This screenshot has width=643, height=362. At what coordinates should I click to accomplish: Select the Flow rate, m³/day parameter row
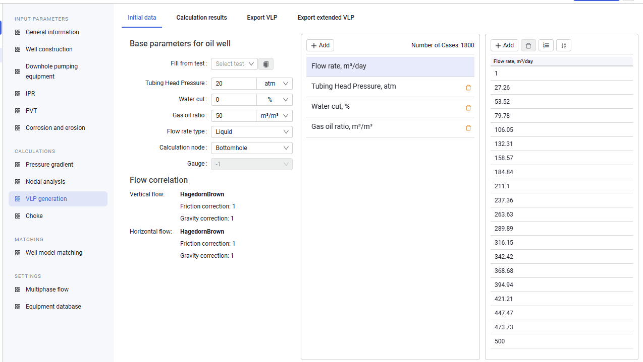pos(390,66)
